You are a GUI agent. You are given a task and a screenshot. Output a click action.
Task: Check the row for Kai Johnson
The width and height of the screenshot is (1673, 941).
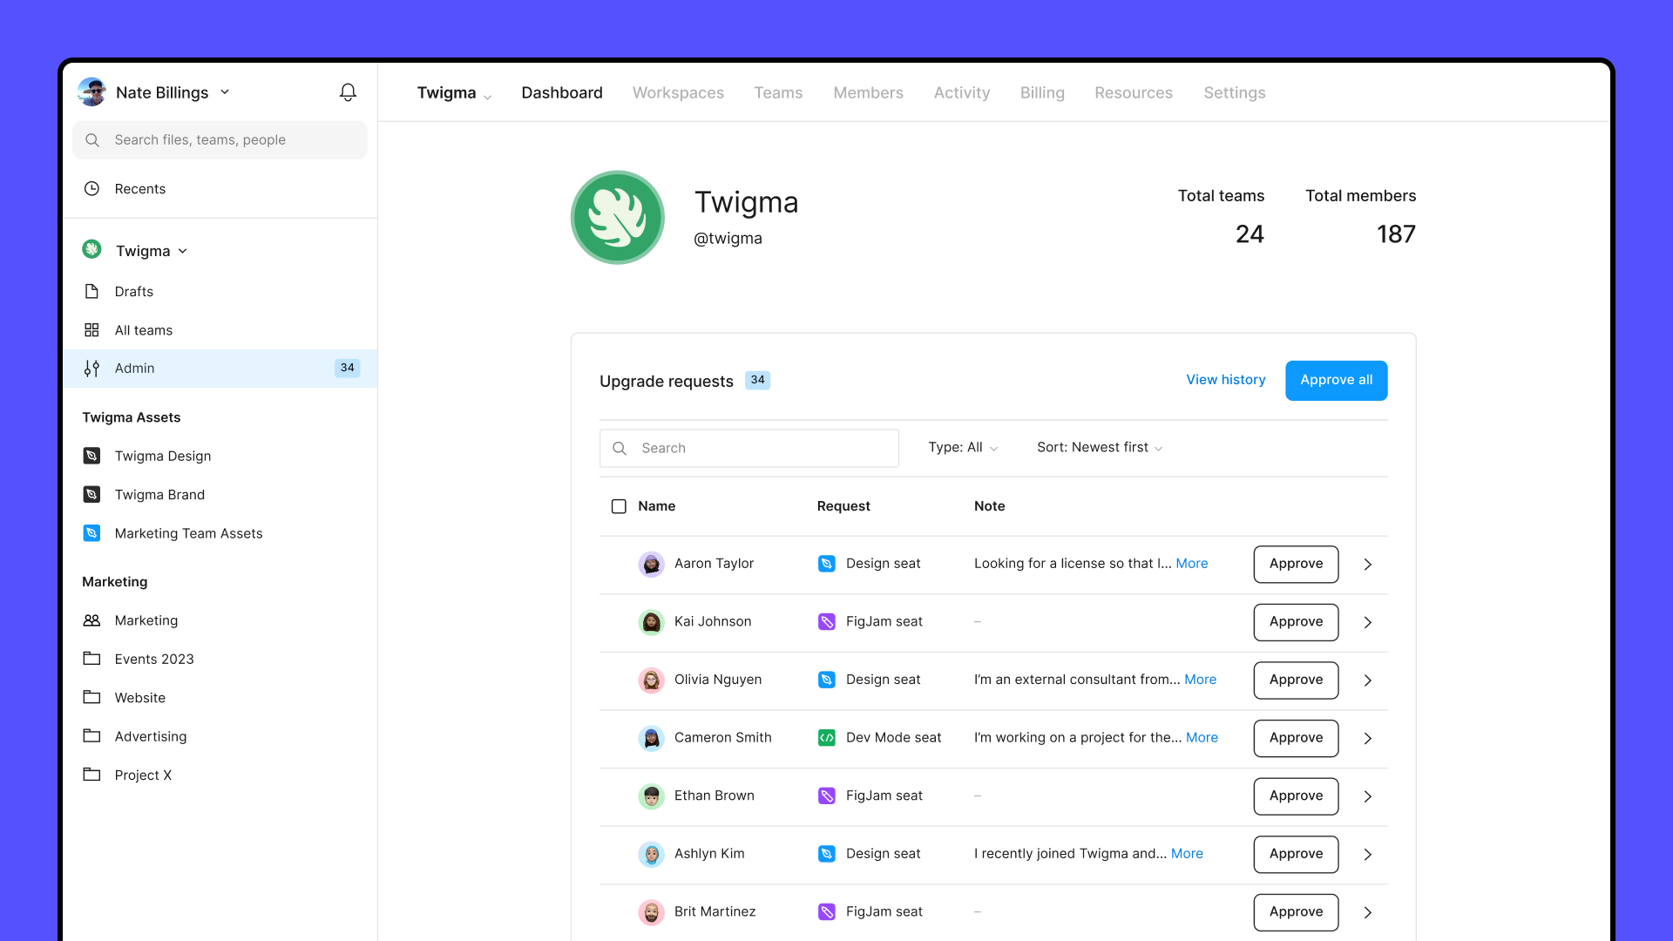(619, 621)
